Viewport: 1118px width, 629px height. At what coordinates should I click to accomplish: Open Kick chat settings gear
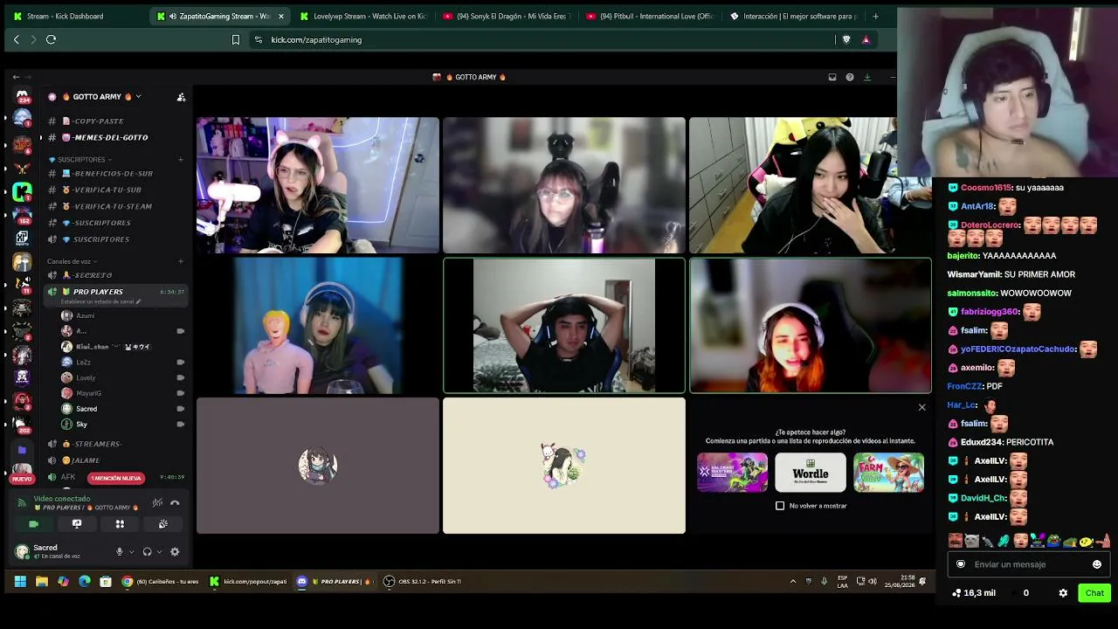(x=1063, y=593)
